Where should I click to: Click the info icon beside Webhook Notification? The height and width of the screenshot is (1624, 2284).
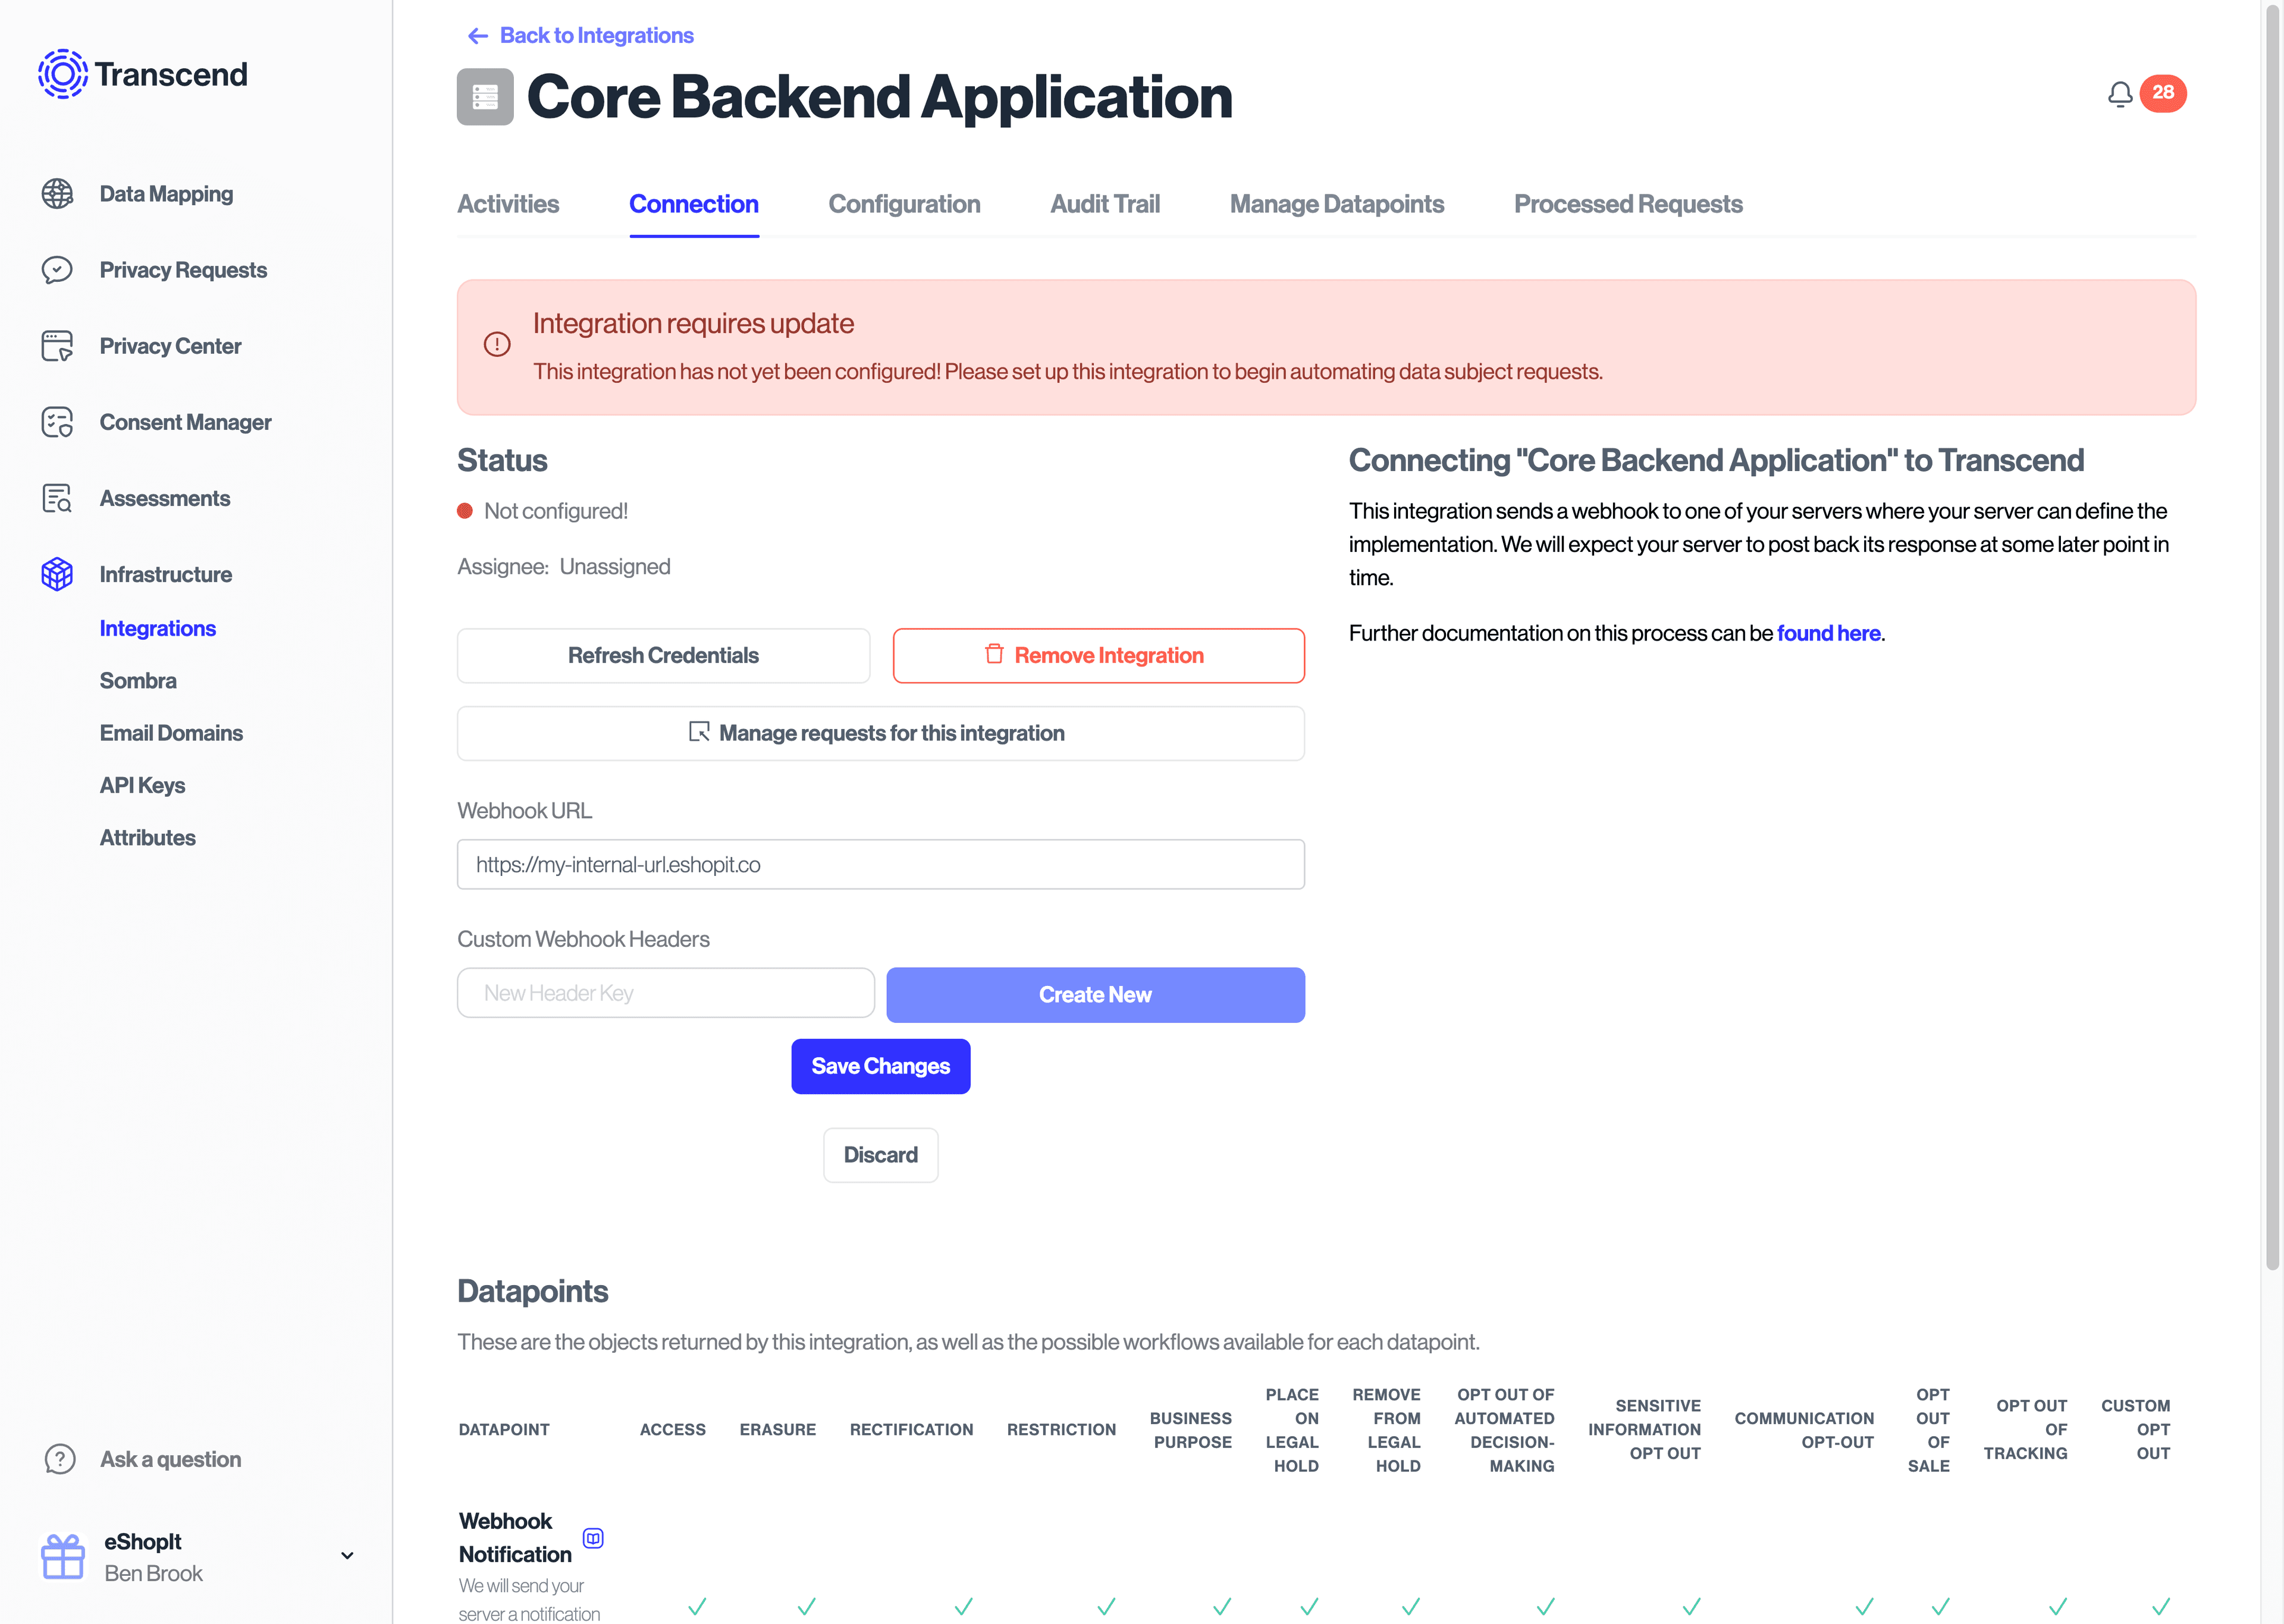(593, 1538)
